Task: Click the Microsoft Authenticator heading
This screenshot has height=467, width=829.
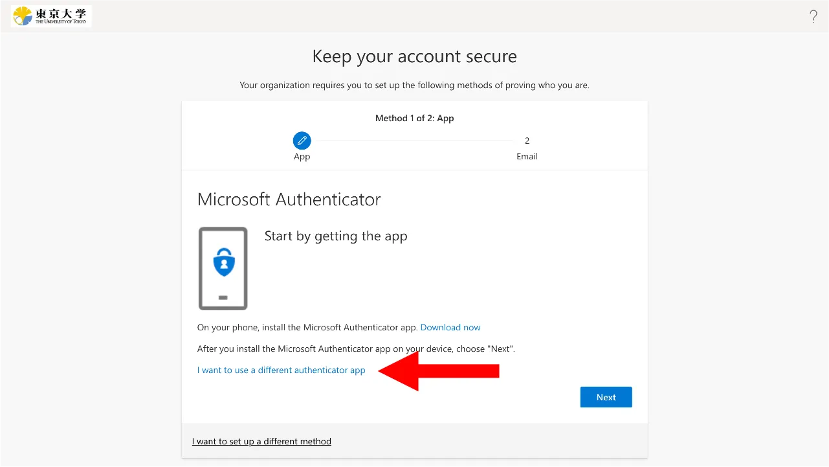Action: [x=289, y=199]
